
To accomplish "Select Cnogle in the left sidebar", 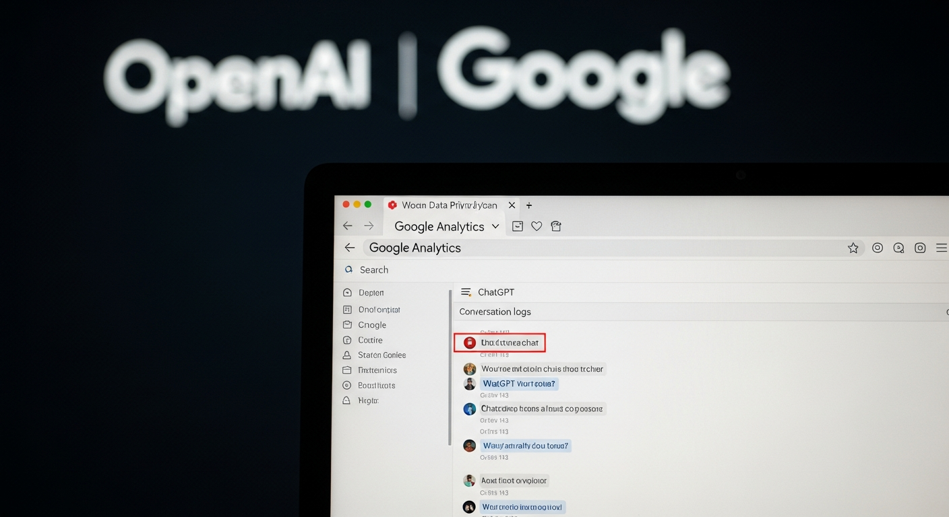I will pyautogui.click(x=372, y=324).
